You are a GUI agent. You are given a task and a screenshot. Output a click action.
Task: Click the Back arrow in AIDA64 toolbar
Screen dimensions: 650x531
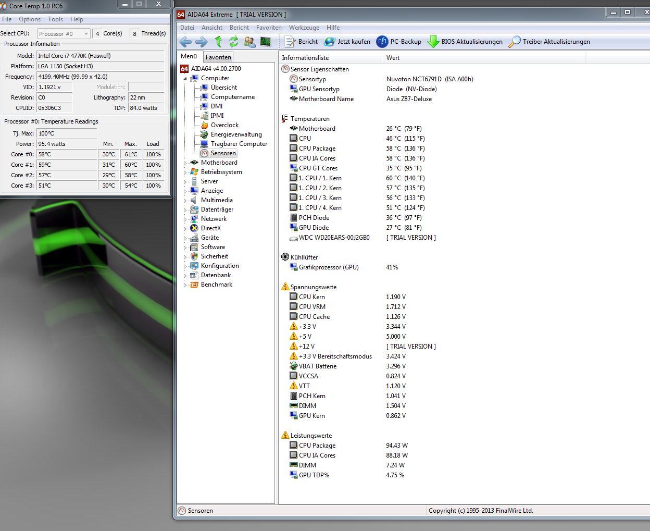coord(185,42)
